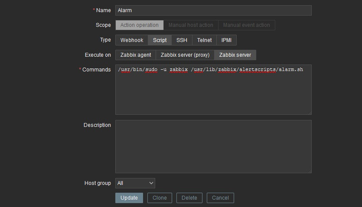Image resolution: width=362 pixels, height=207 pixels.
Task: Click the Cancel button
Action: pos(220,198)
